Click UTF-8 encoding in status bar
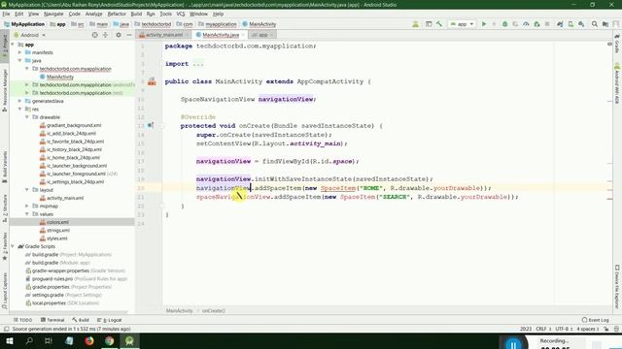The height and width of the screenshot is (349, 622). (x=564, y=329)
